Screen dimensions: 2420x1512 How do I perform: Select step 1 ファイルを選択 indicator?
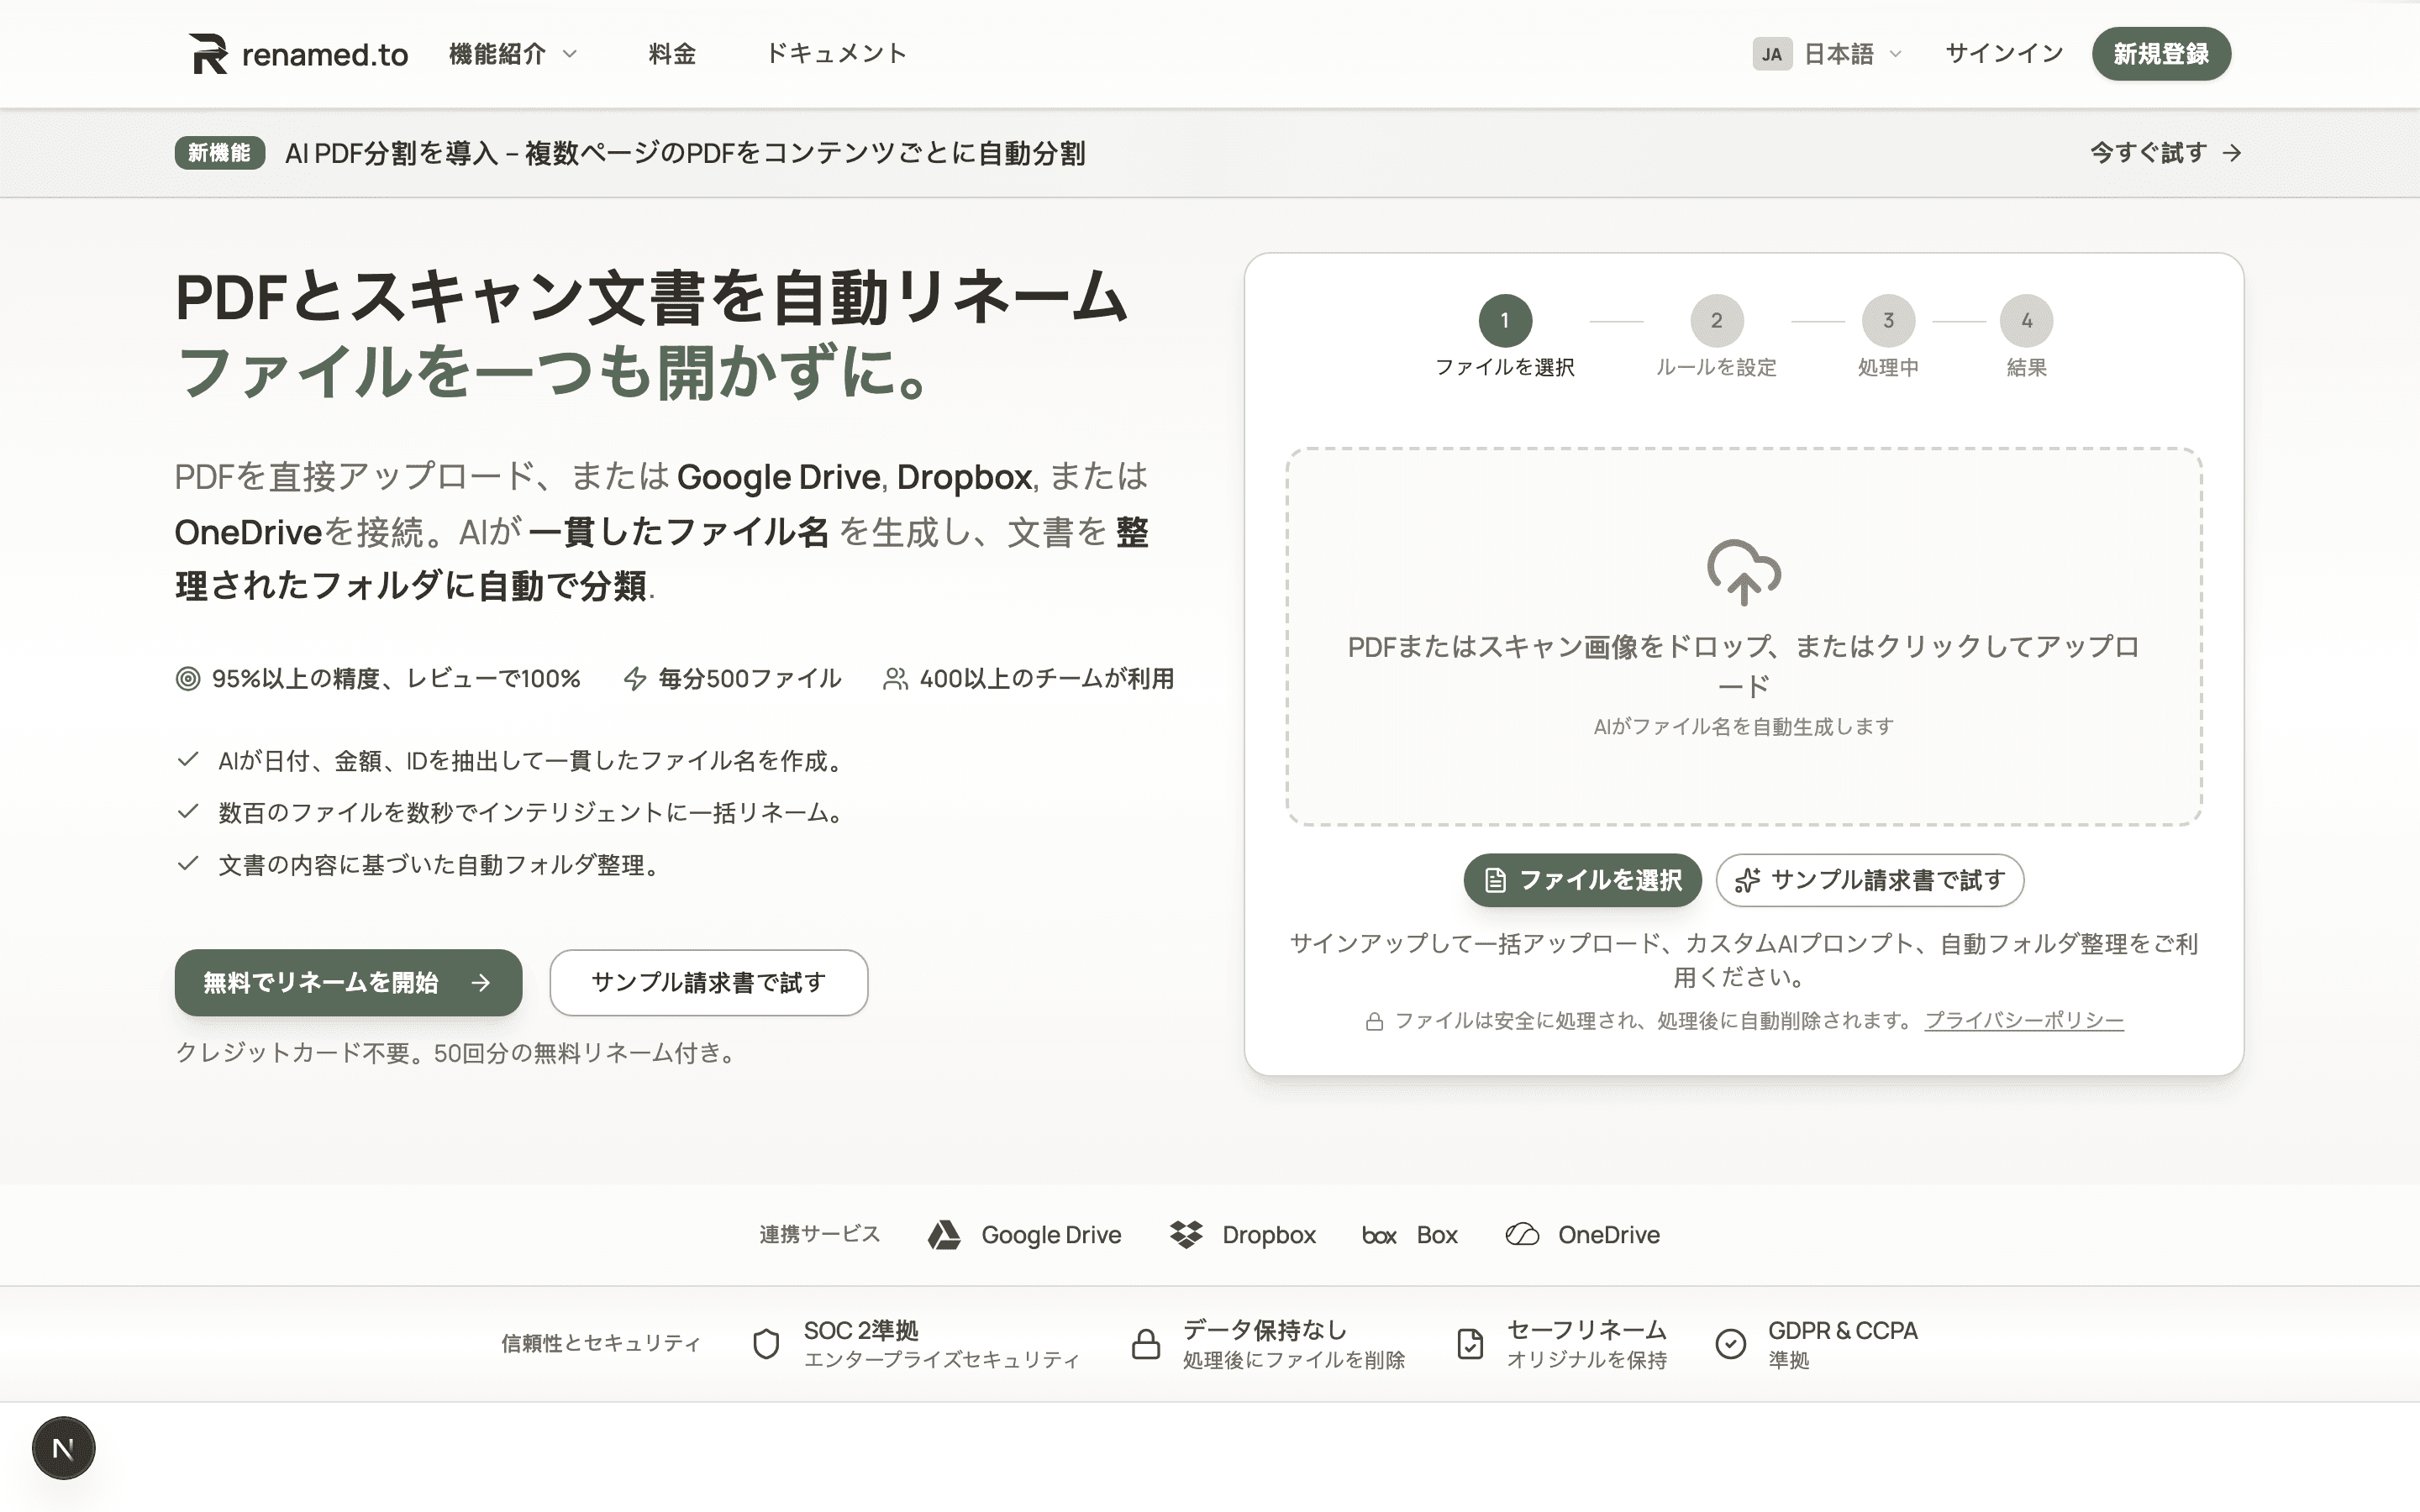1504,321
